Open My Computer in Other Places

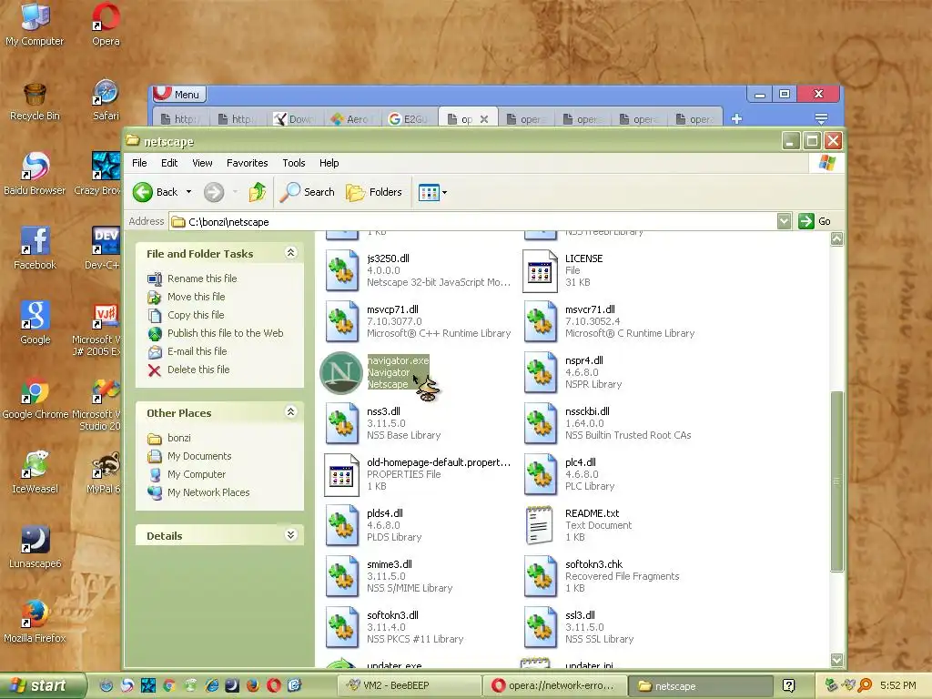click(x=197, y=474)
